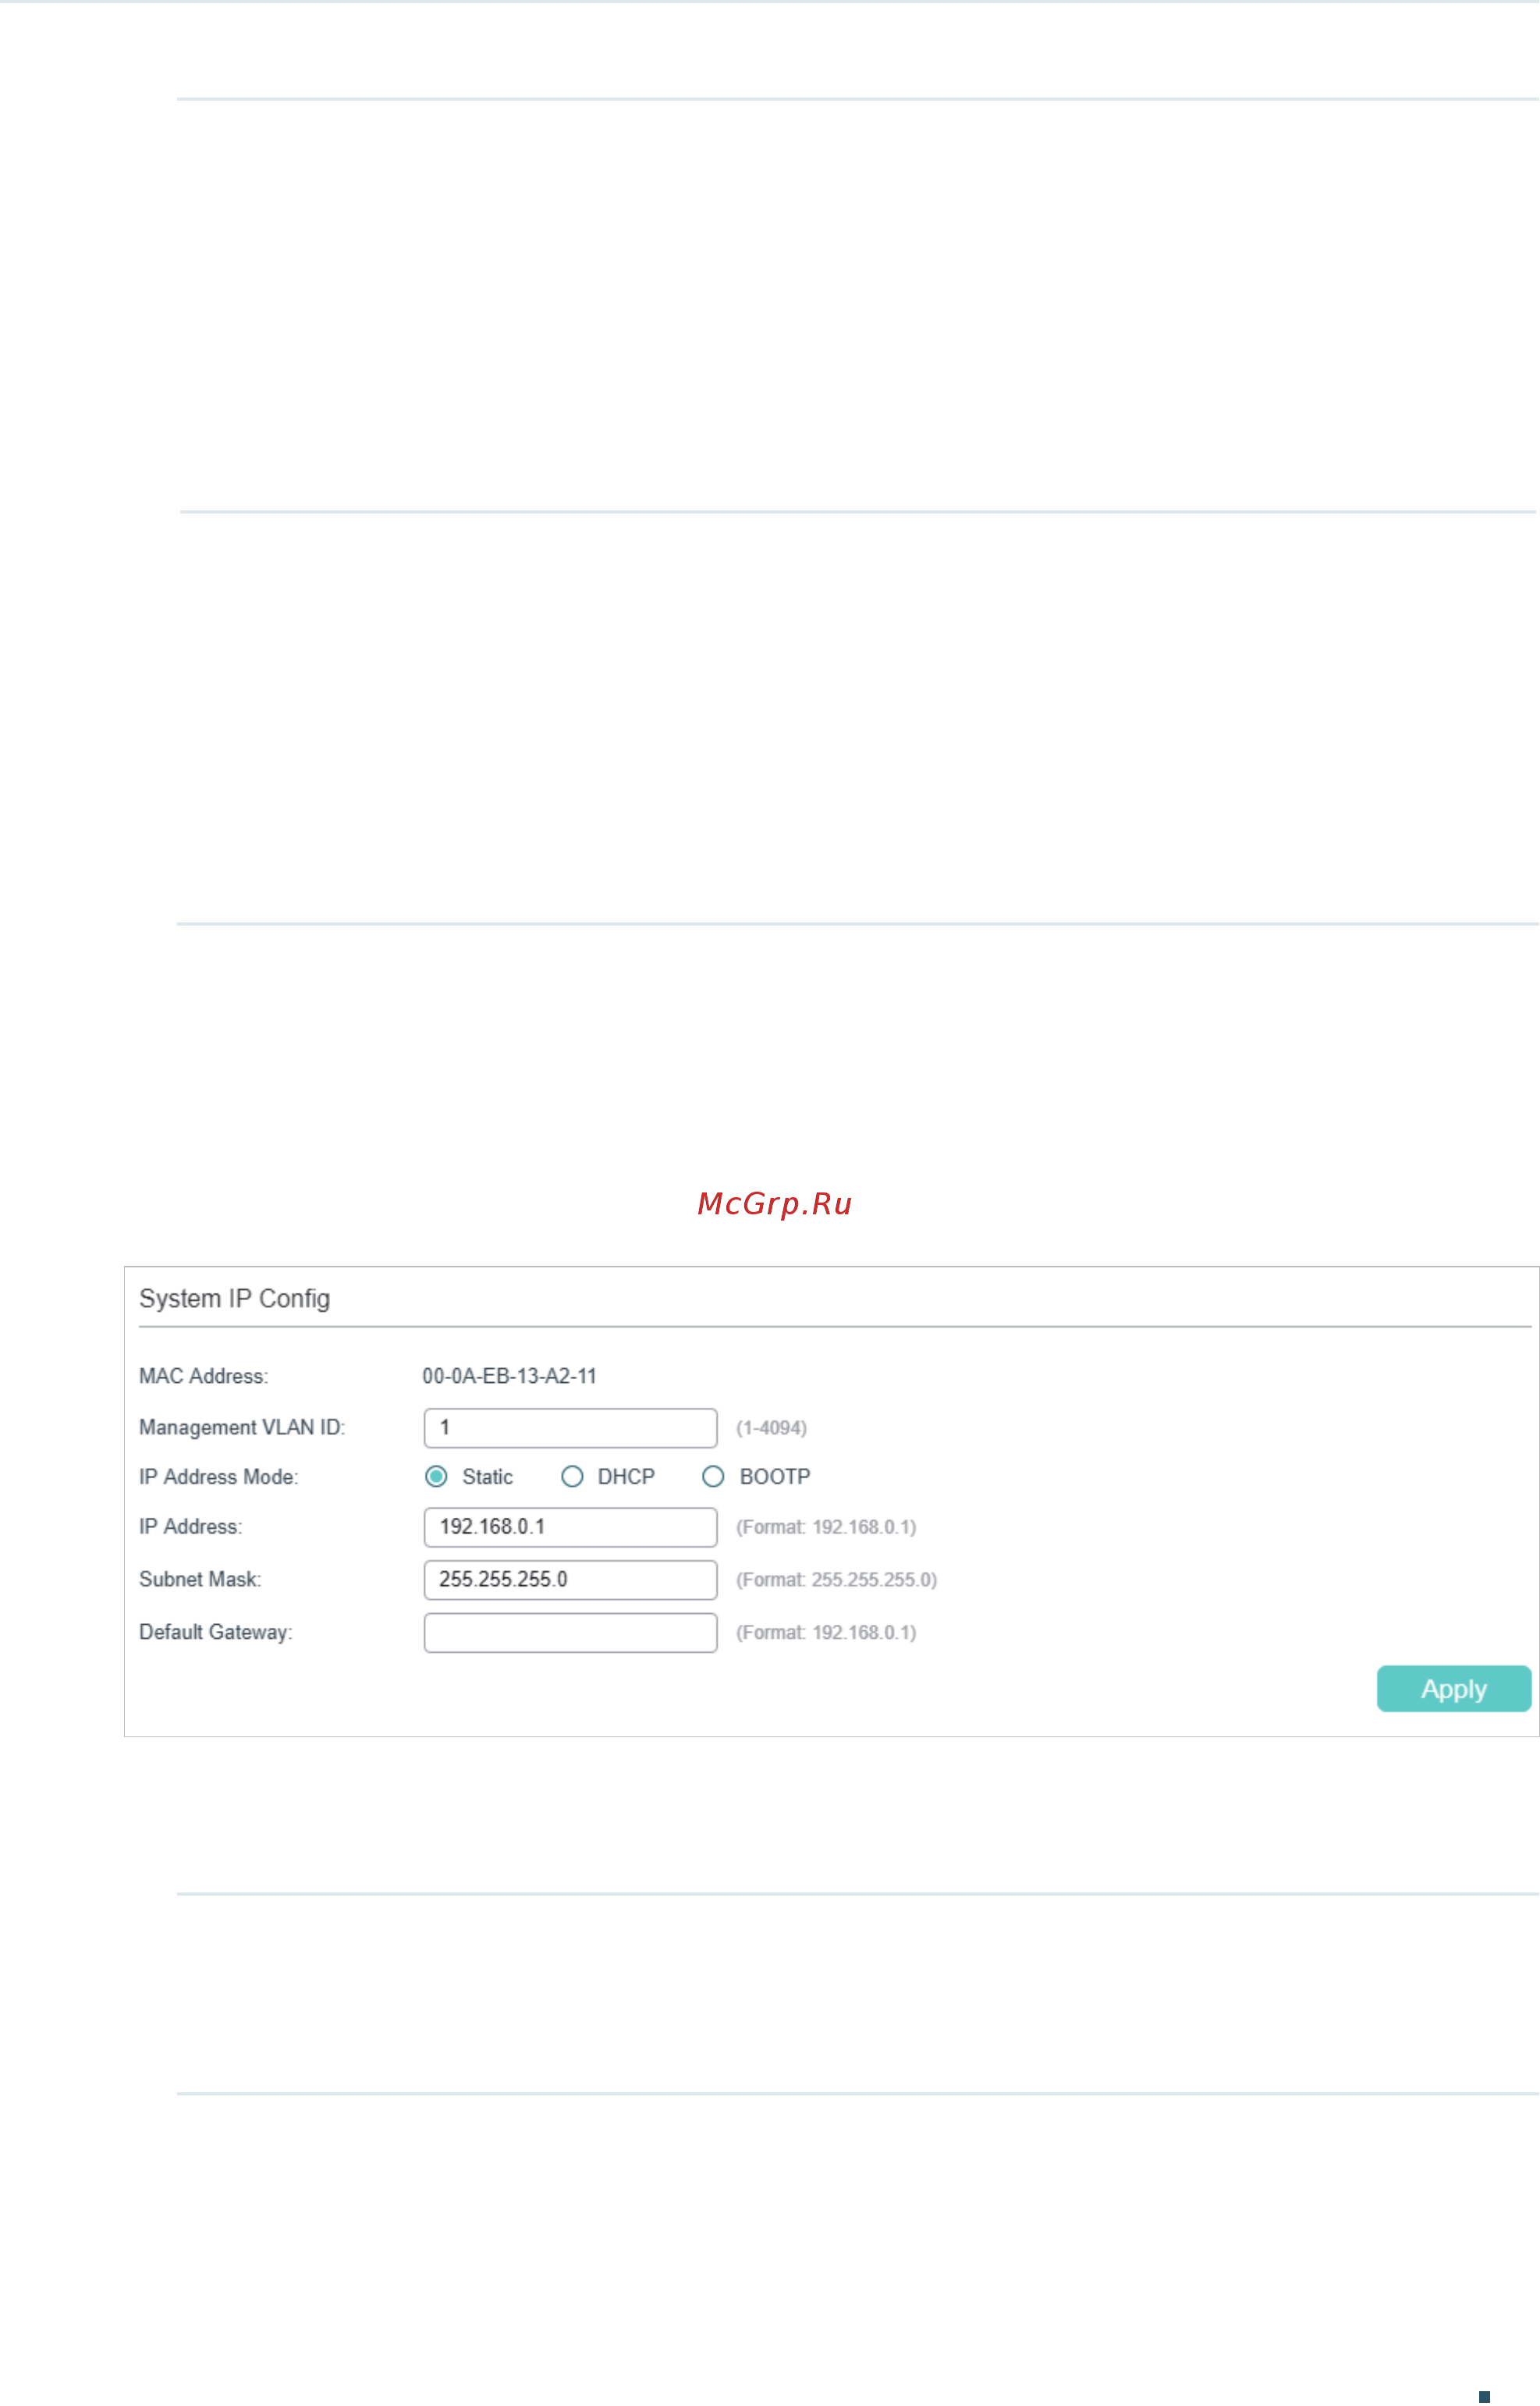Click the MAC address value 00-0A-EB-13-A2-11
Image resolution: width=1540 pixels, height=2406 pixels.
click(509, 1376)
